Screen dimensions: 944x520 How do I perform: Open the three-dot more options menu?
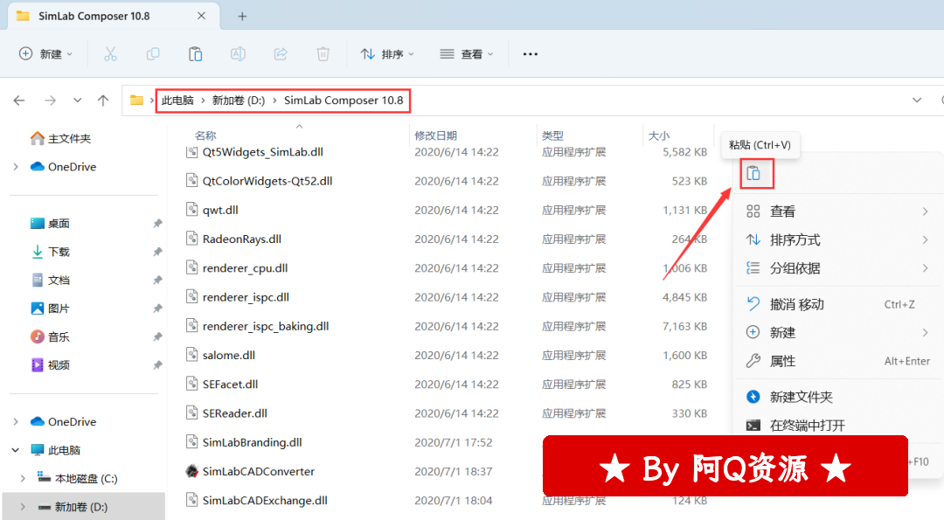tap(530, 54)
